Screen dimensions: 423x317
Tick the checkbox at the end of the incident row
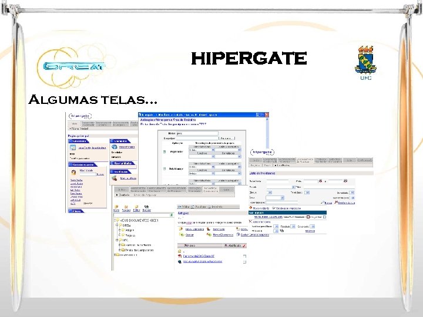[324, 217]
